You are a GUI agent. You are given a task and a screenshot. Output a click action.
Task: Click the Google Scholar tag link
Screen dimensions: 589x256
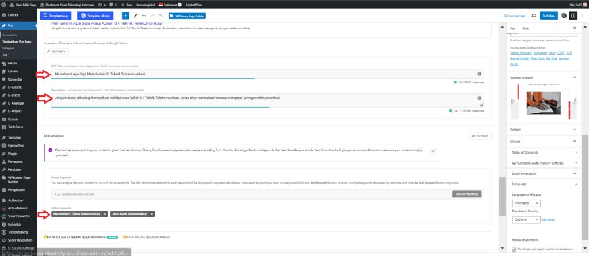[x=519, y=59]
